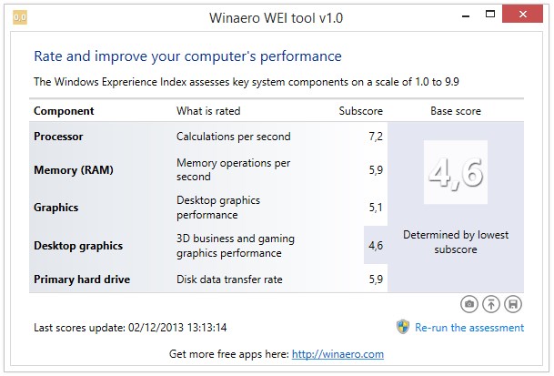
Task: Click the Subscore column header
Action: (361, 111)
